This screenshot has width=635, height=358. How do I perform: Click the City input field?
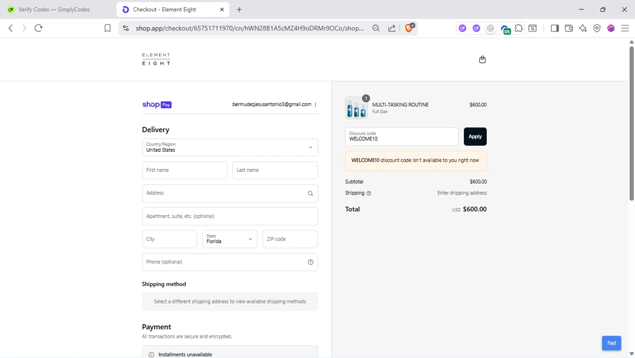point(169,239)
